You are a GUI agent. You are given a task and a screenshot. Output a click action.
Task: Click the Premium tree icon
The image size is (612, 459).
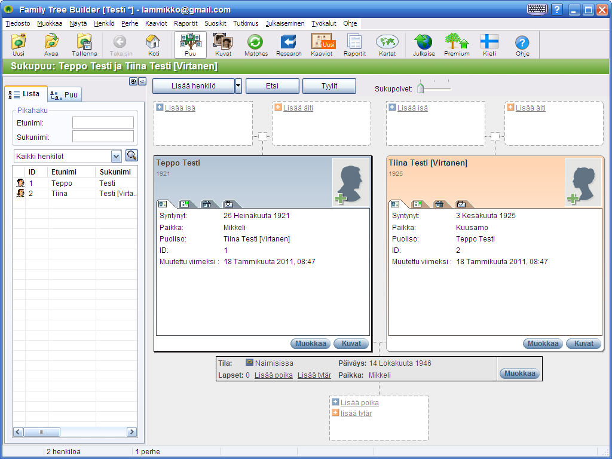457,45
